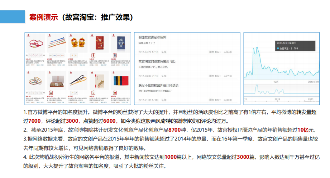Click the red number 6000
The height and width of the screenshot is (178, 330).
tap(109, 121)
